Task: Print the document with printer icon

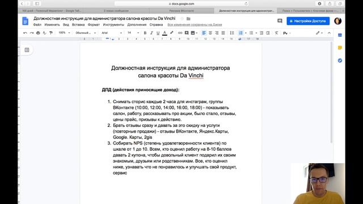Action: point(38,33)
